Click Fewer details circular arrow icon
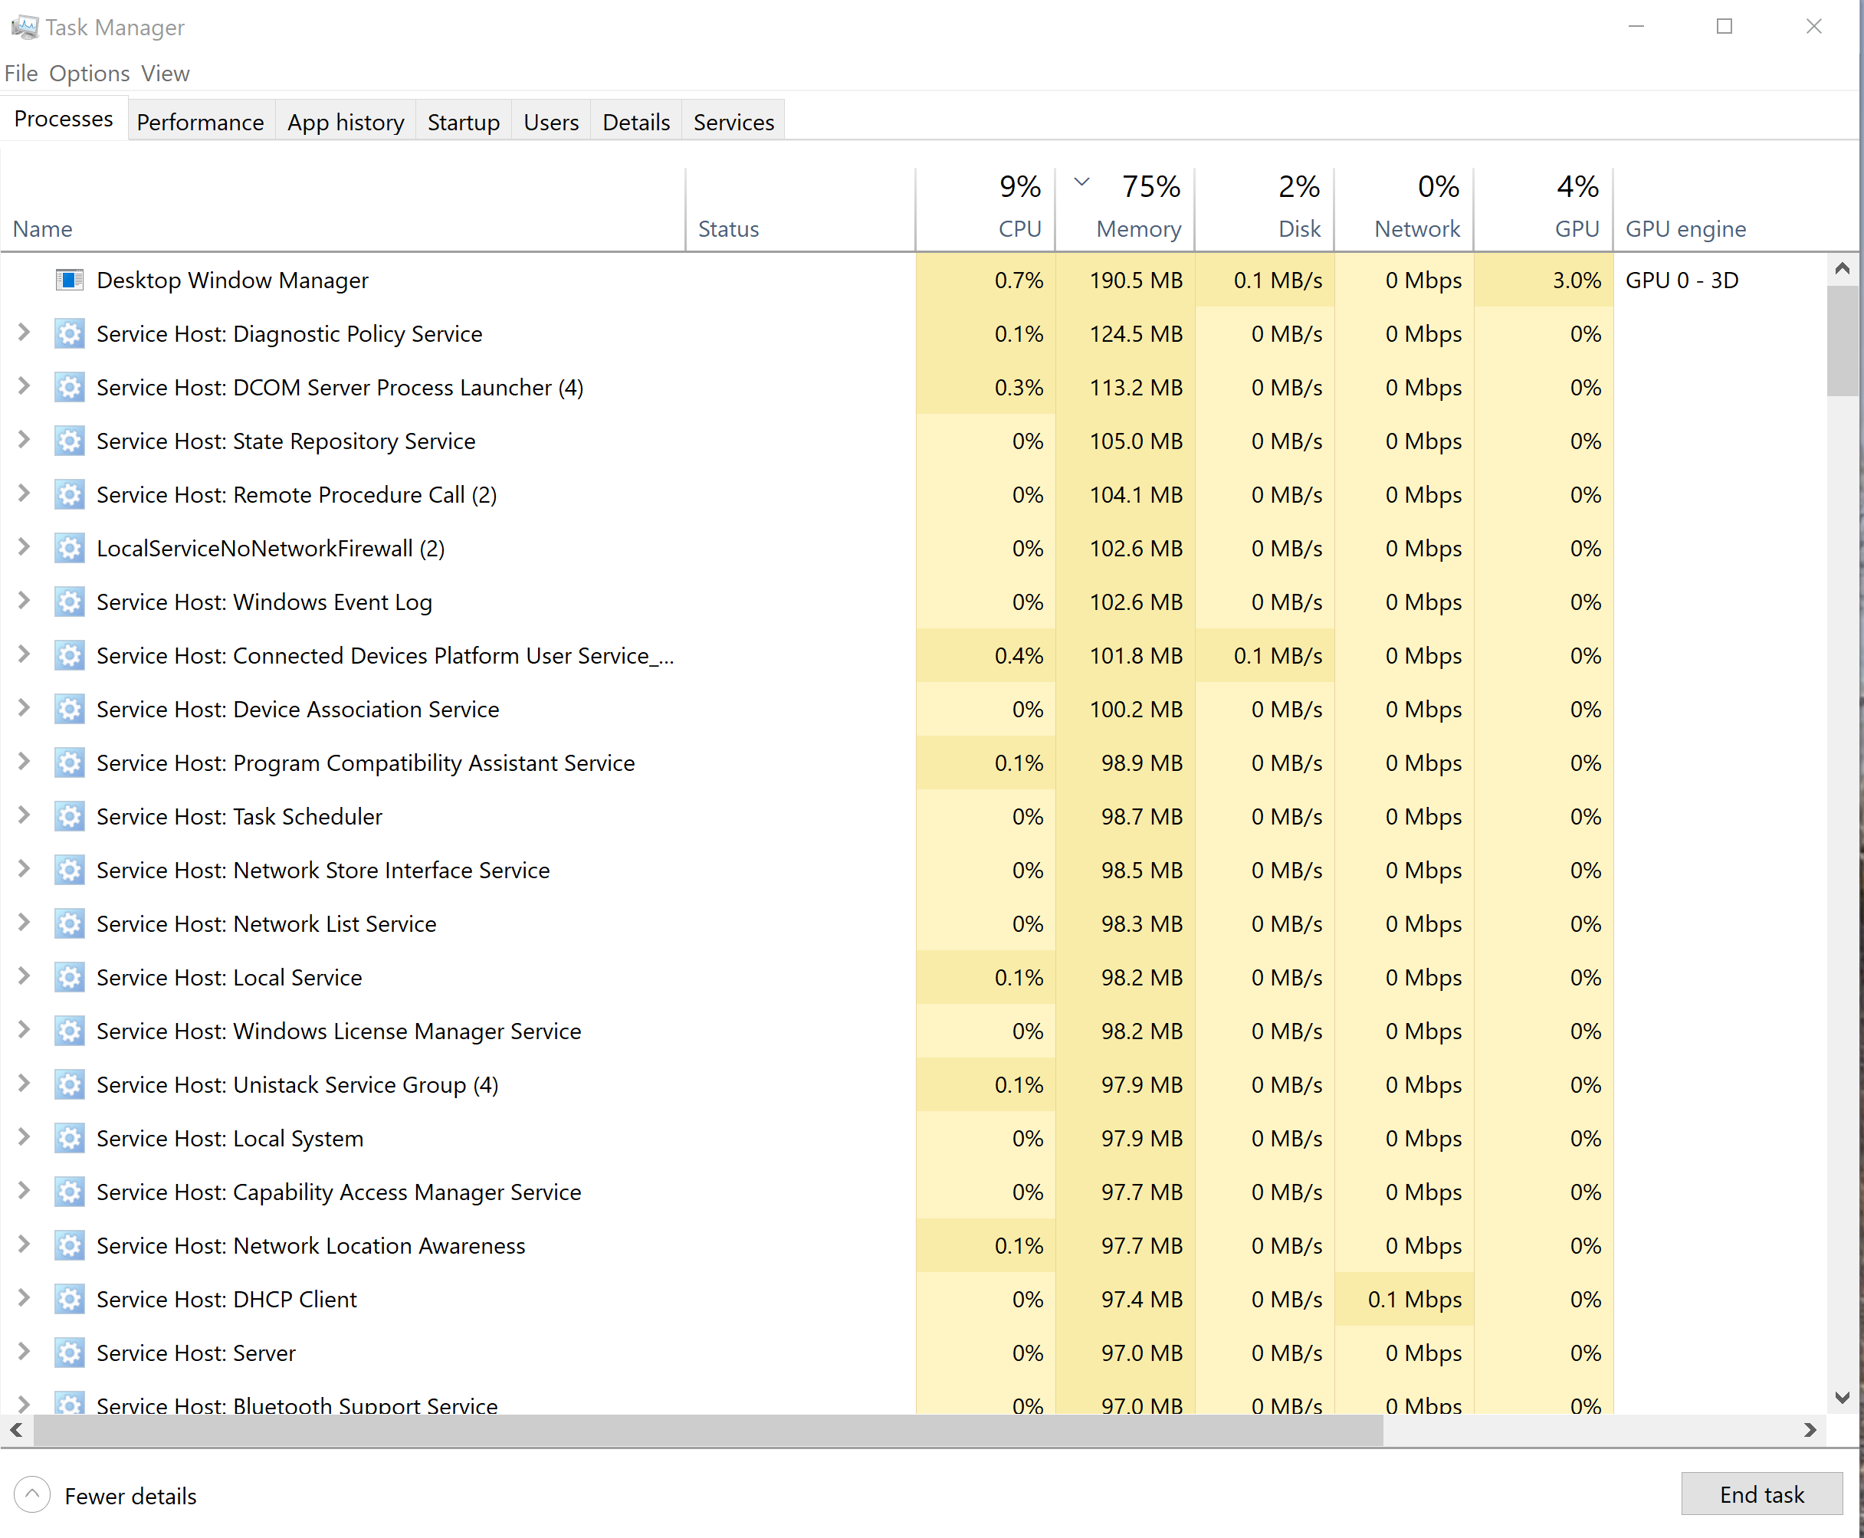 [32, 1496]
